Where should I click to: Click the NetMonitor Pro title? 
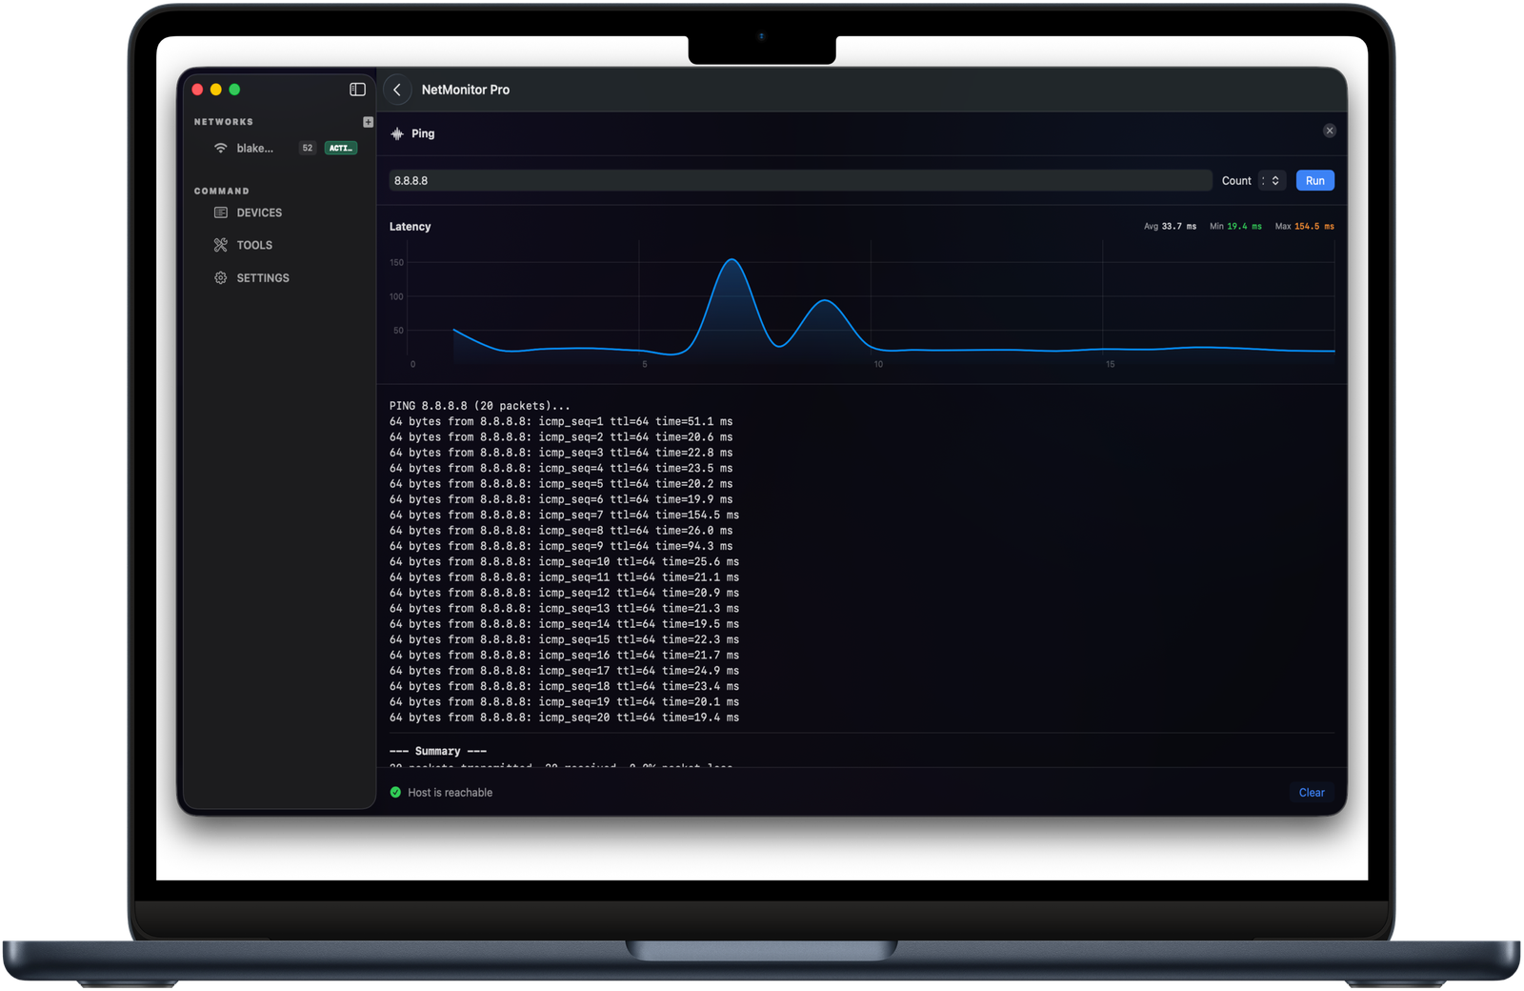466,90
